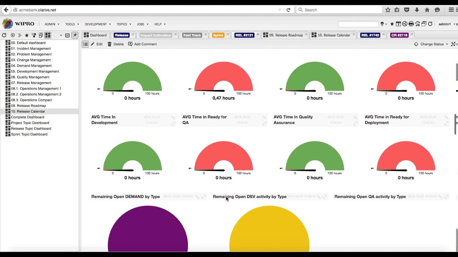
Task: Open the JOBS menu
Action: pos(142,24)
